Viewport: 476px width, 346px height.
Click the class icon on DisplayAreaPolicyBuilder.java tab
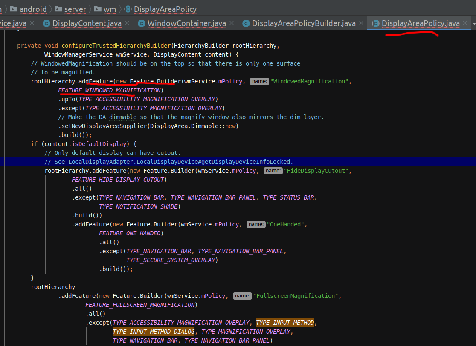pos(246,23)
